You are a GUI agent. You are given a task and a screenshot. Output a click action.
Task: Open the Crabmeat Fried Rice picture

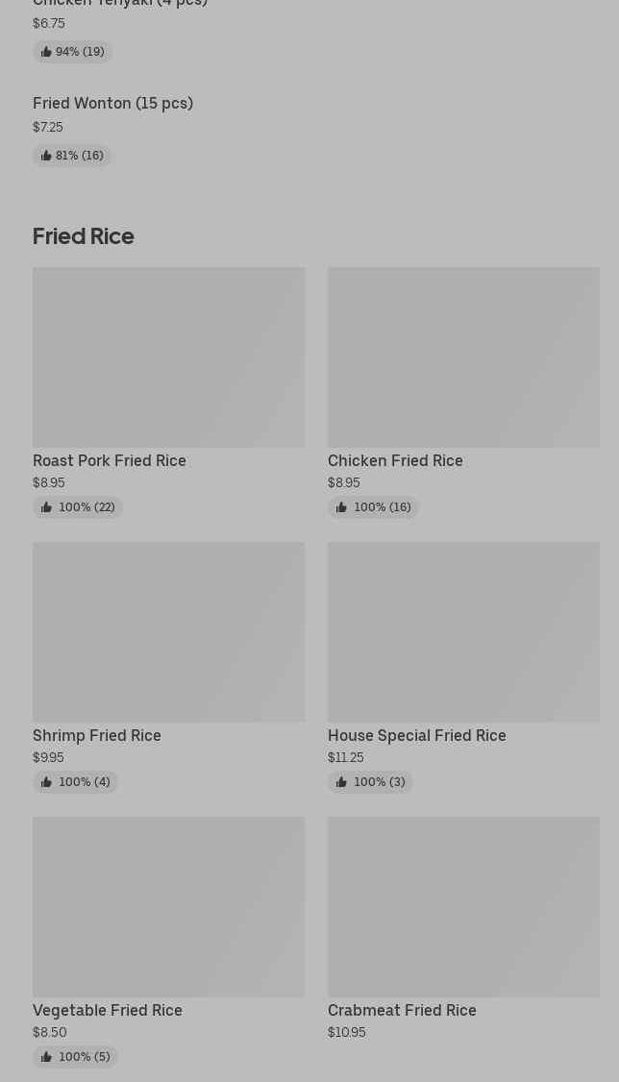(463, 907)
